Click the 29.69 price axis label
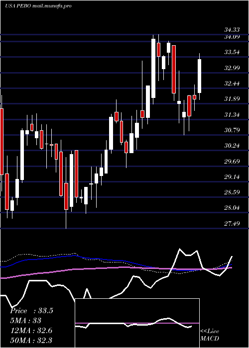Image resolution: width=249 pixels, height=348 pixels. [232, 162]
